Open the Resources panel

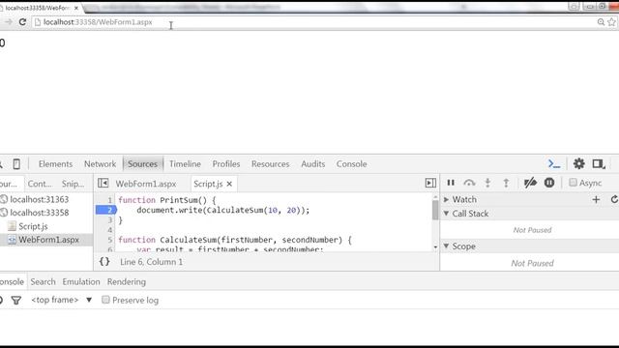pos(270,163)
